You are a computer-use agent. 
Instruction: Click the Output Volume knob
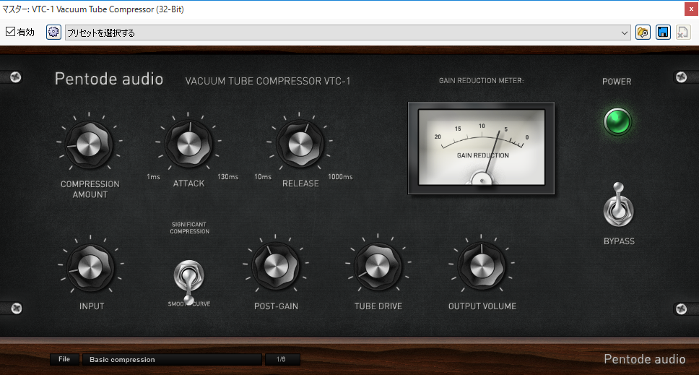(482, 266)
